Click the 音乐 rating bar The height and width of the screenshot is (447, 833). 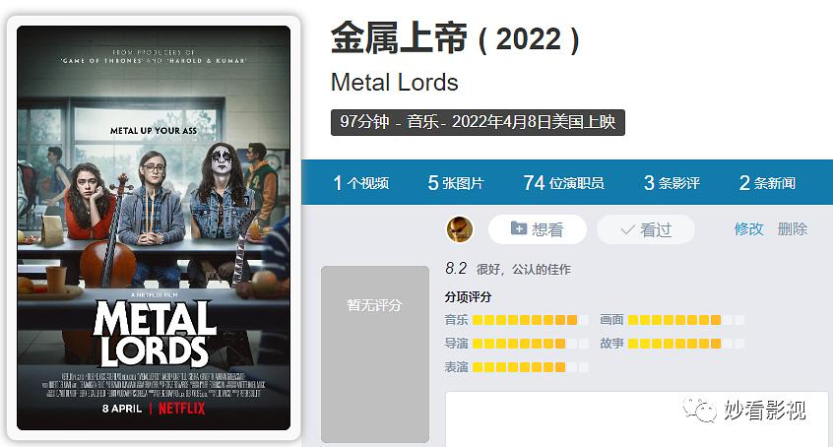click(x=530, y=320)
